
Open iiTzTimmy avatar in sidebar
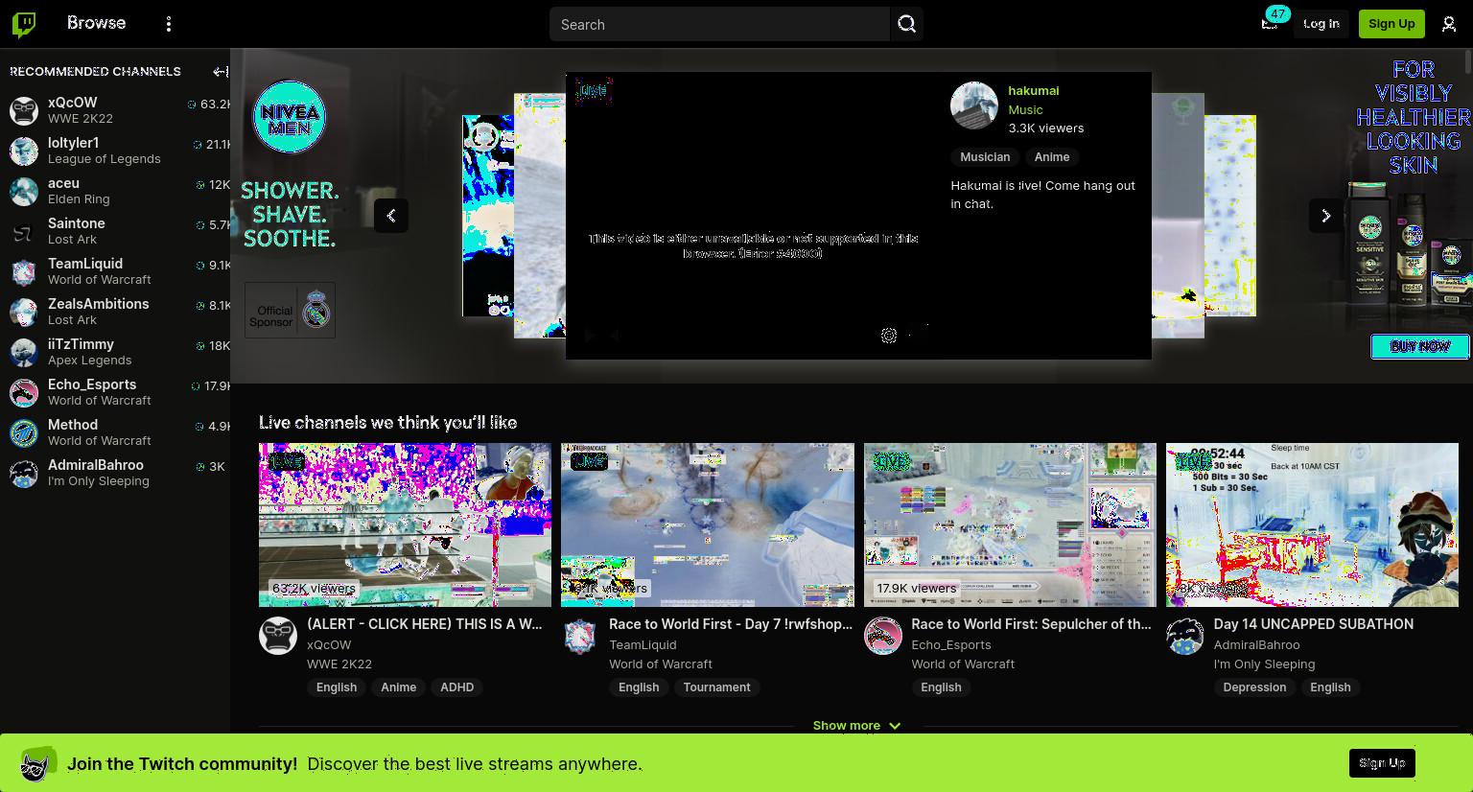pyautogui.click(x=24, y=352)
